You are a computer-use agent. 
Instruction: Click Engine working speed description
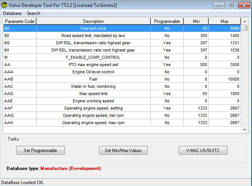click(93, 101)
